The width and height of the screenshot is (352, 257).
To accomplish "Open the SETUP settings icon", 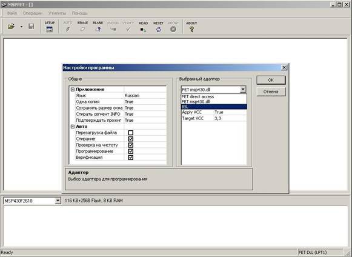I will [x=50, y=27].
